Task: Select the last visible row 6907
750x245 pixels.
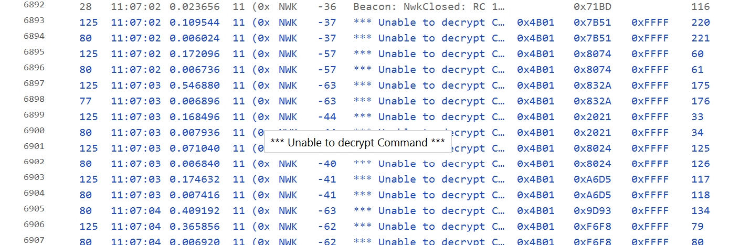Action: click(375, 241)
